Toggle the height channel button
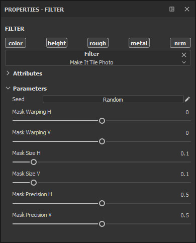 (57, 43)
